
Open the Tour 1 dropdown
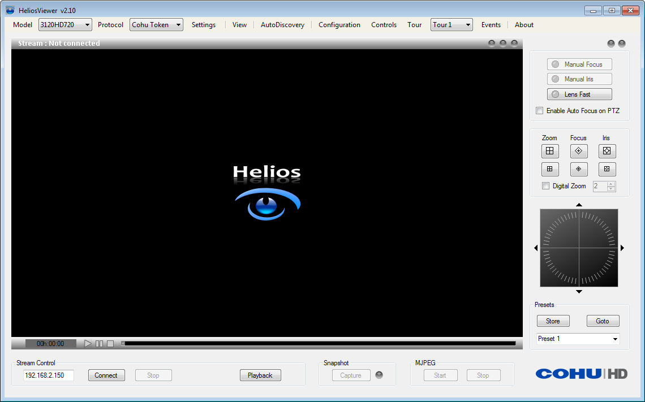[x=451, y=25]
